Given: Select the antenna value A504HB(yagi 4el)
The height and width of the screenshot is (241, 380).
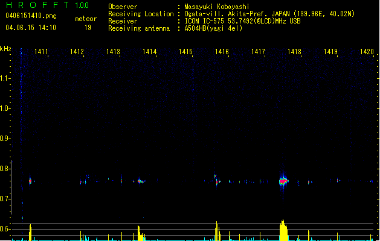Looking at the screenshot, I should tap(213, 28).
